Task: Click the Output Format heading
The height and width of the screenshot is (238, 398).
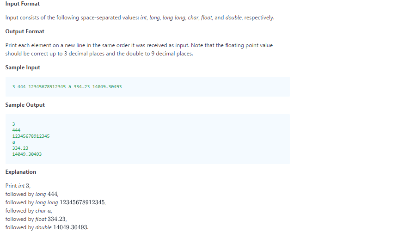Action: pos(24,31)
